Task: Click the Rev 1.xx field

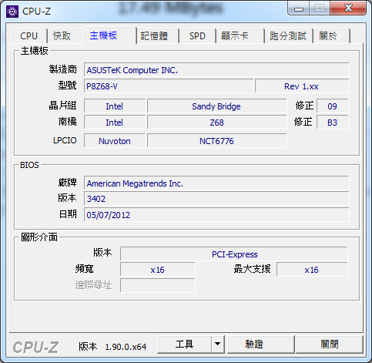Action: click(302, 86)
